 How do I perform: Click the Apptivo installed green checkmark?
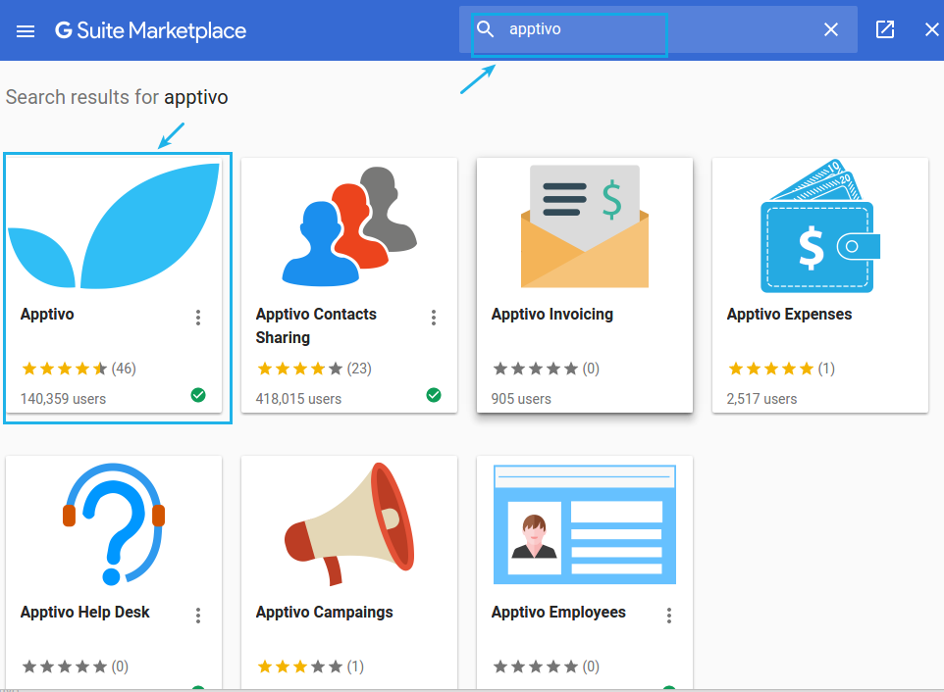pyautogui.click(x=198, y=395)
